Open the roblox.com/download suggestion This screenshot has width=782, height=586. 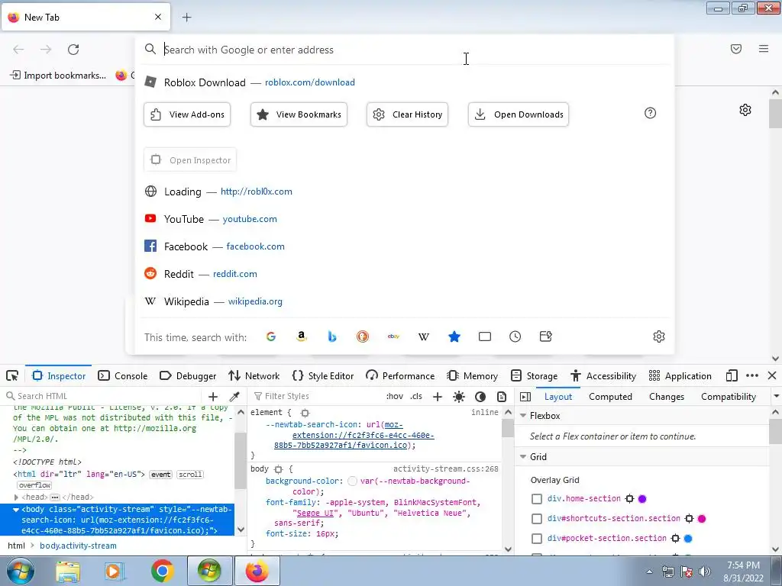(405, 82)
